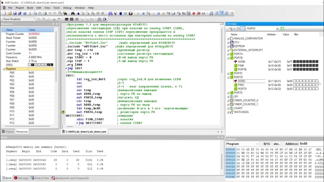Toggle the rightmost bit box of PORTB register
This screenshot has height=182, width=324.
[x=317, y=69]
